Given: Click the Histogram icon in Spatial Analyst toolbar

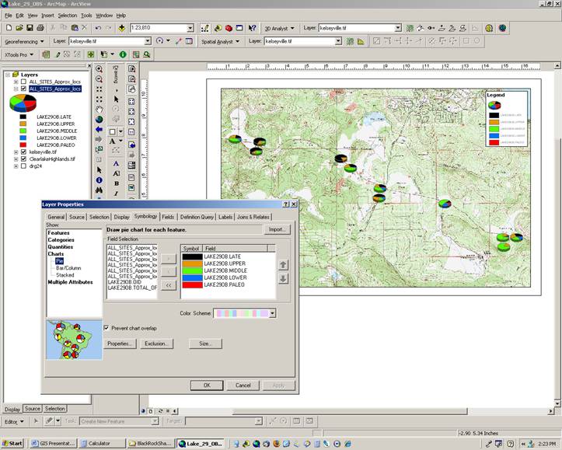Looking at the screenshot, I should (x=361, y=41).
